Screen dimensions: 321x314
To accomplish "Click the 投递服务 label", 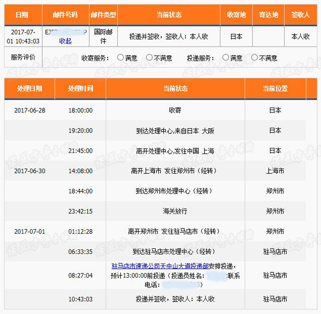I will pyautogui.click(x=201, y=58).
